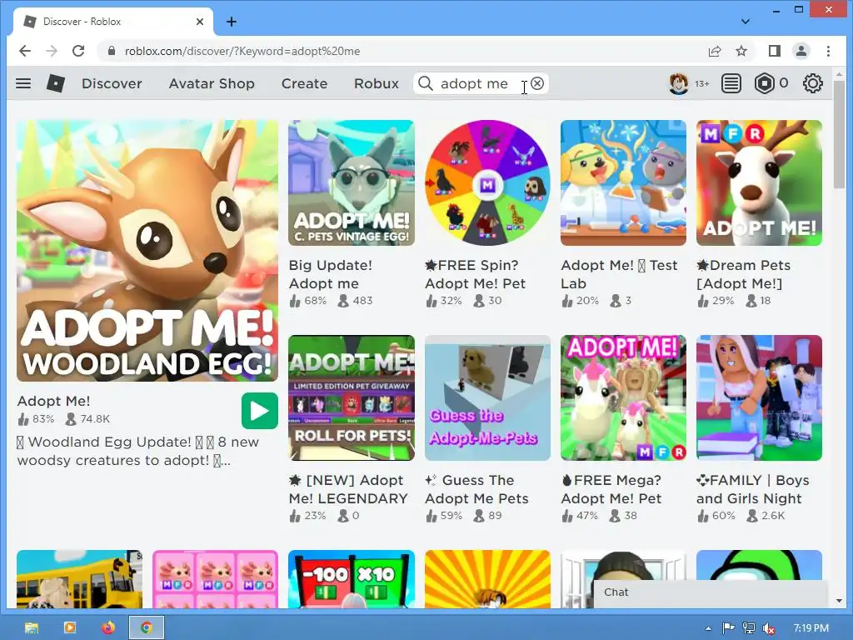Click the Roblox logo home icon
The image size is (853, 640).
tap(56, 83)
